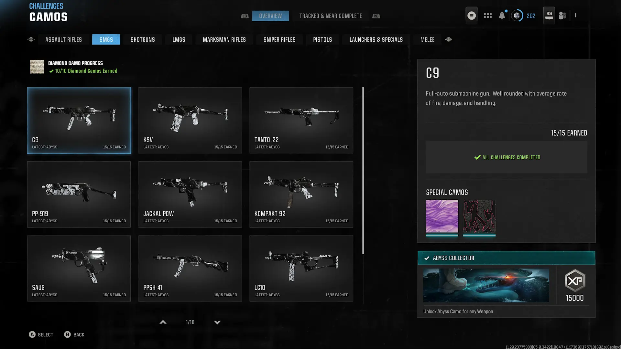Open the main menu hamburger icon
This screenshot has width=621, height=349.
coord(471,16)
